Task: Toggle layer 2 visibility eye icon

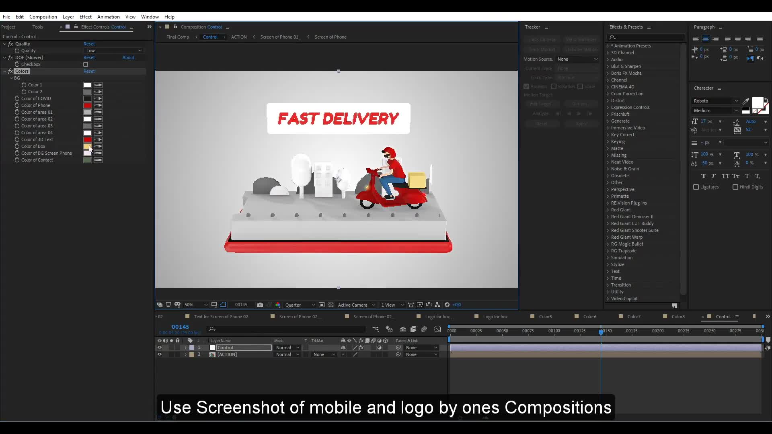Action: 158,354
